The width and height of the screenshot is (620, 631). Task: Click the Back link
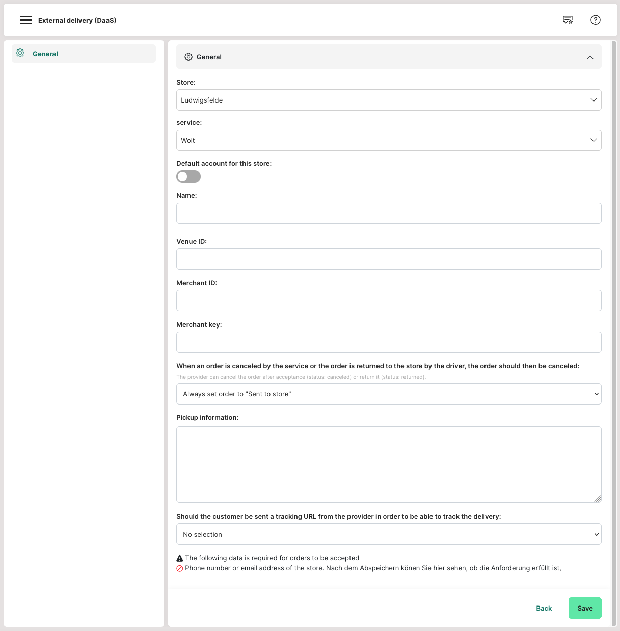pyautogui.click(x=544, y=608)
